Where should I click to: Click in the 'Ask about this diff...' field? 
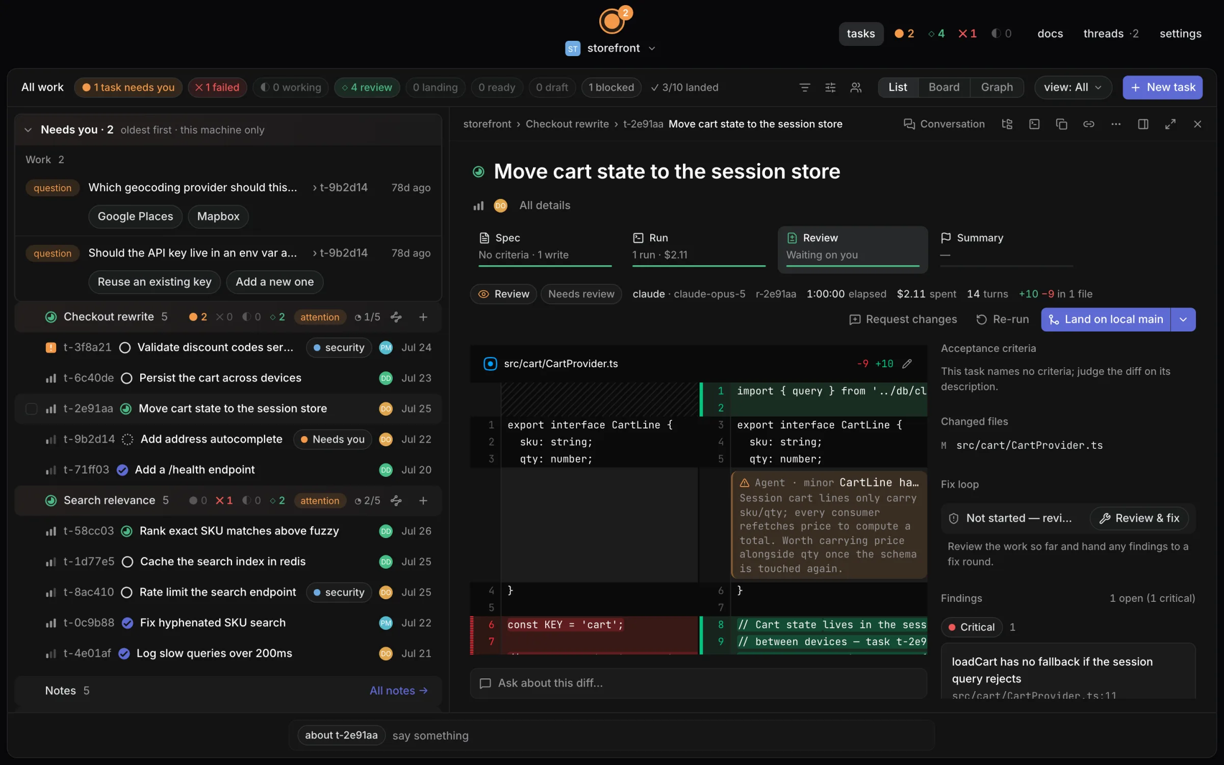click(x=698, y=683)
